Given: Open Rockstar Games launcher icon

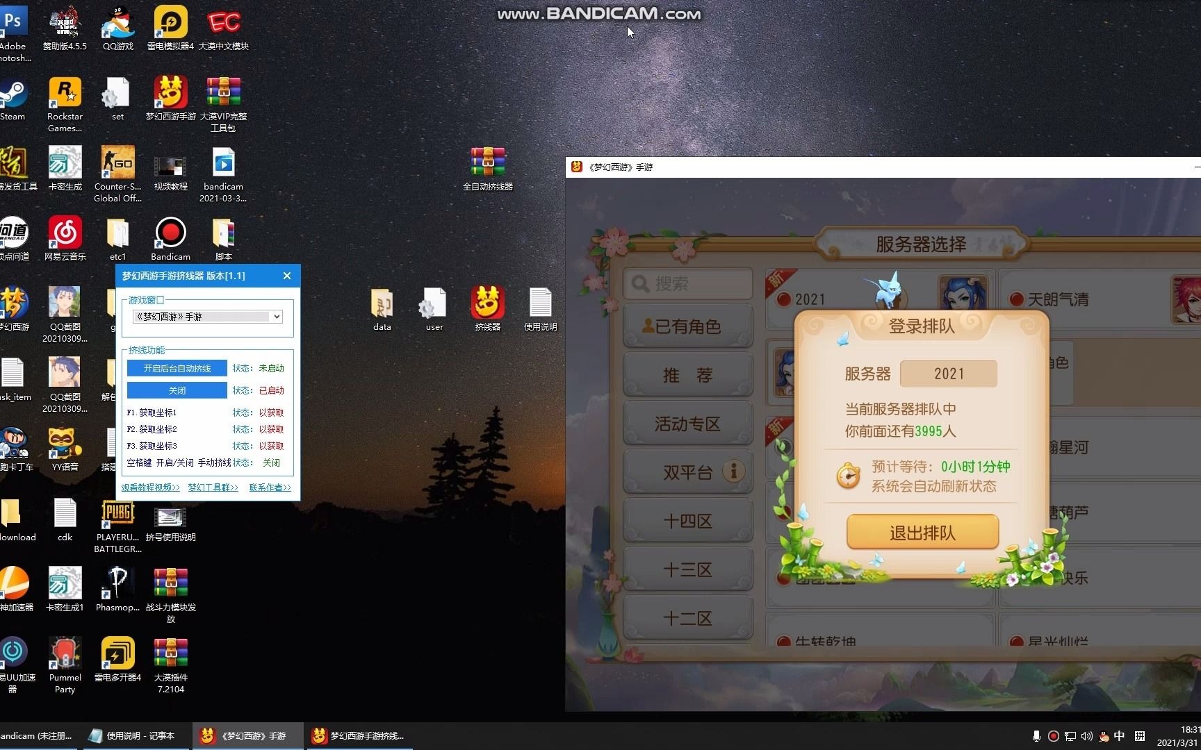Looking at the screenshot, I should coord(65,104).
